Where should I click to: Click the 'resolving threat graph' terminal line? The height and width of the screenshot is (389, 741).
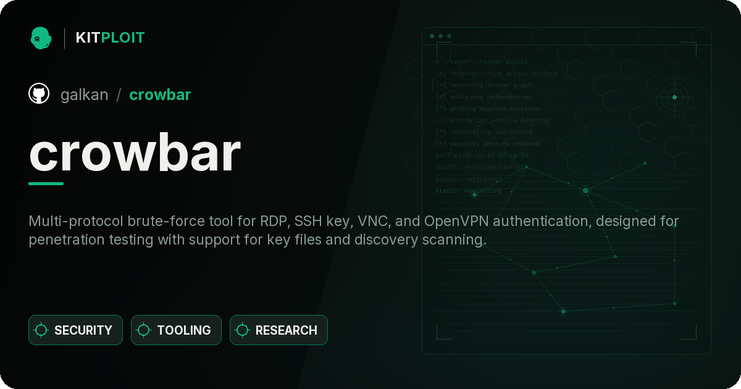pos(483,85)
